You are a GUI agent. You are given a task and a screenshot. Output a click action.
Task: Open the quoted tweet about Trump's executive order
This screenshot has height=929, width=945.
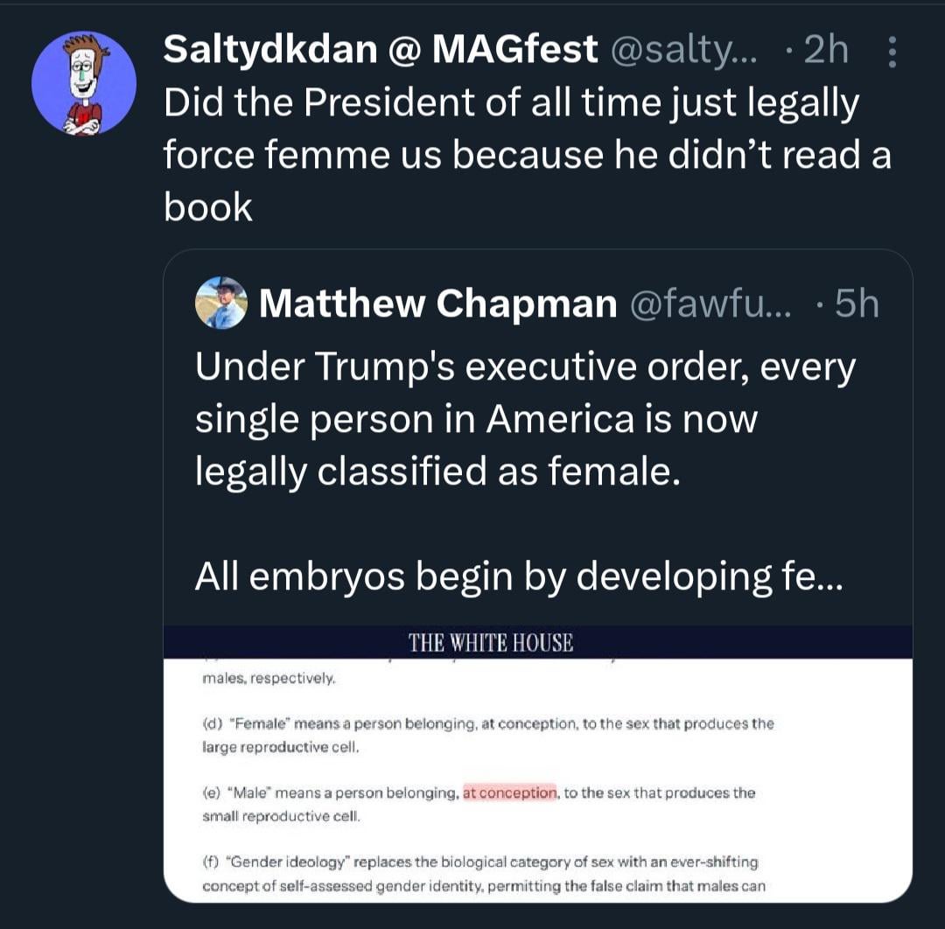[x=525, y=420]
